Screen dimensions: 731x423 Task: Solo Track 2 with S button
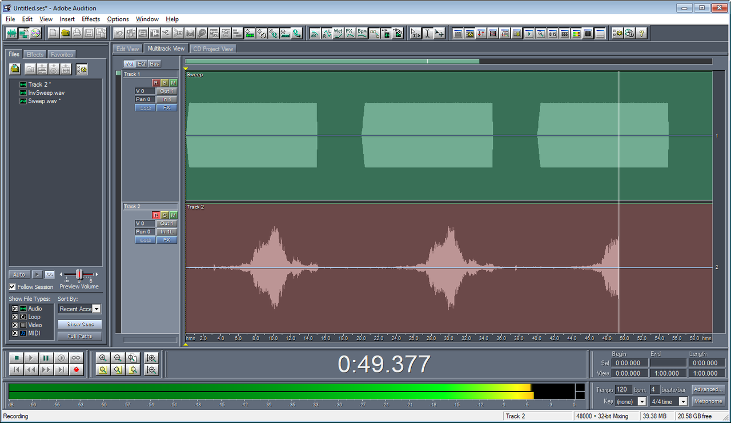[x=164, y=215]
